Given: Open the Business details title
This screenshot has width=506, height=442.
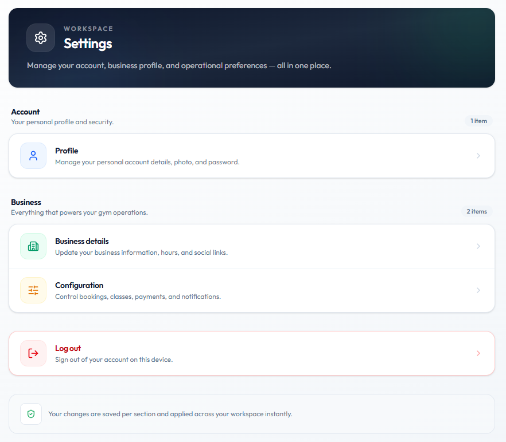Looking at the screenshot, I should pyautogui.click(x=82, y=241).
